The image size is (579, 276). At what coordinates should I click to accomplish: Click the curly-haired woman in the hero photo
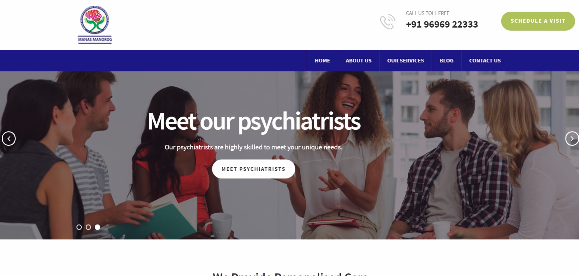point(340,153)
